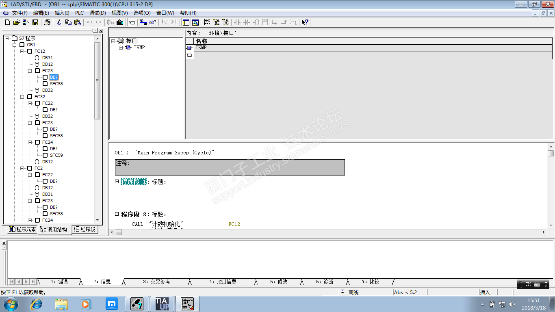Paste with the clipboard toolbar icon
The width and height of the screenshot is (555, 312).
pyautogui.click(x=78, y=22)
